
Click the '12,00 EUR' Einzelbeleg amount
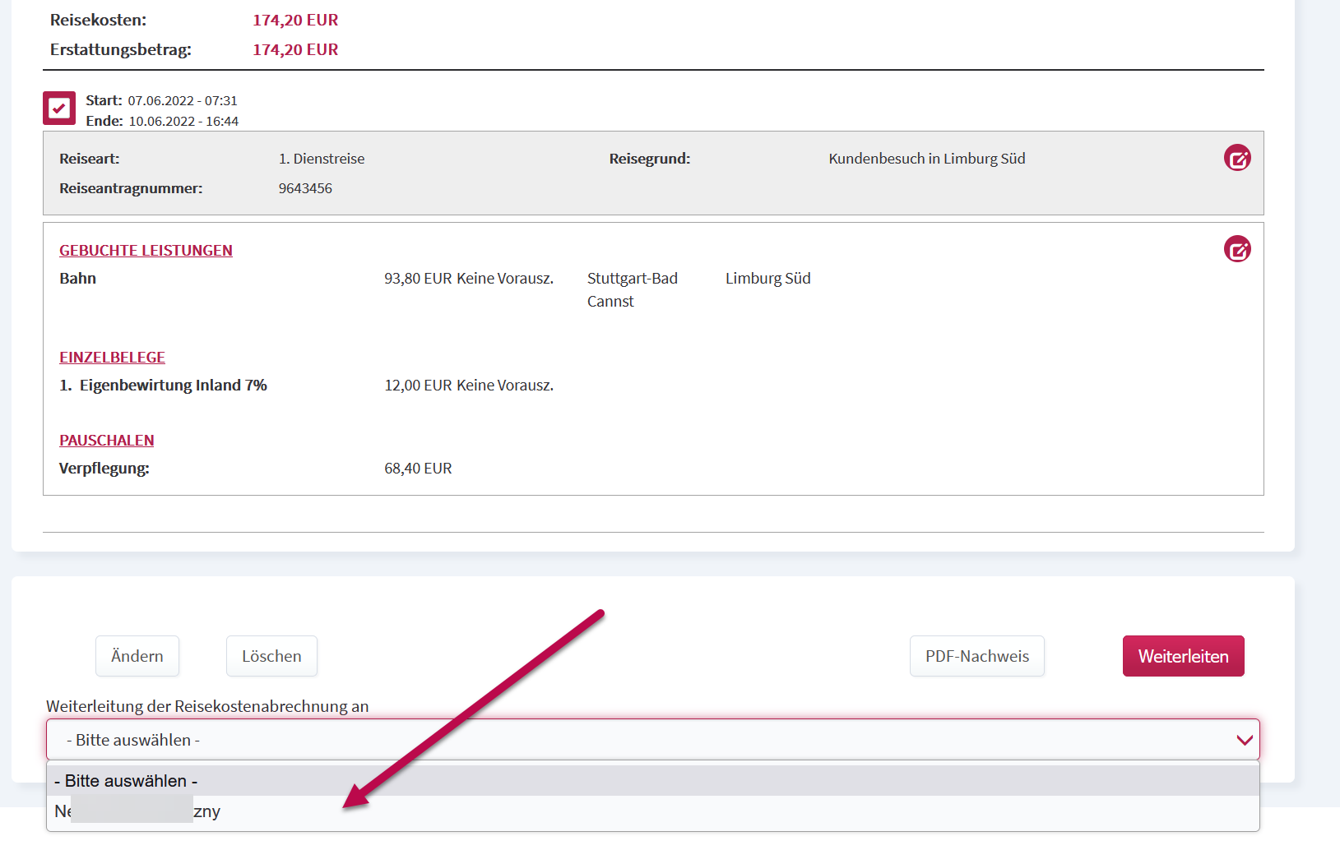[x=418, y=386]
